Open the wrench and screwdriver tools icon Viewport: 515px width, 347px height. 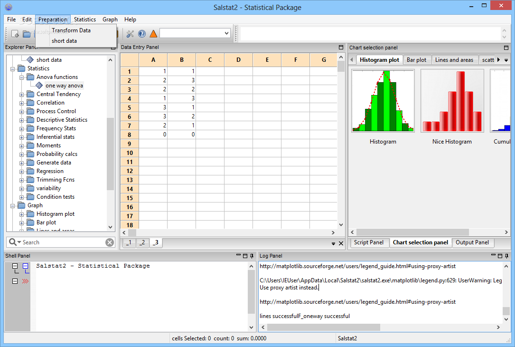(130, 34)
